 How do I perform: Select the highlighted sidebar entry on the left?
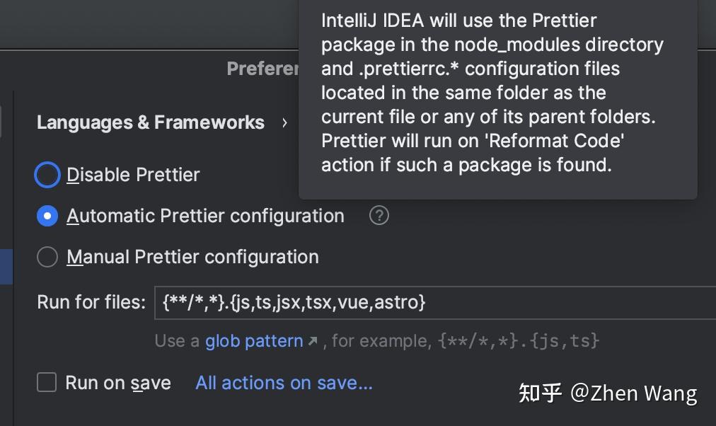tap(6, 267)
